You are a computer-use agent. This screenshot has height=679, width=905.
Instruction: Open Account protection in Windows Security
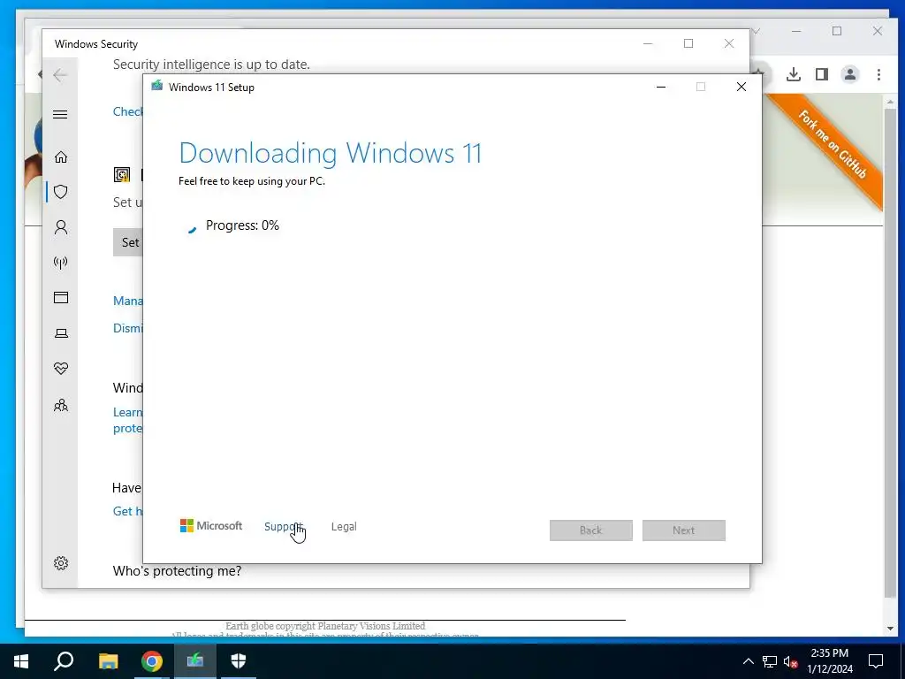tap(61, 227)
